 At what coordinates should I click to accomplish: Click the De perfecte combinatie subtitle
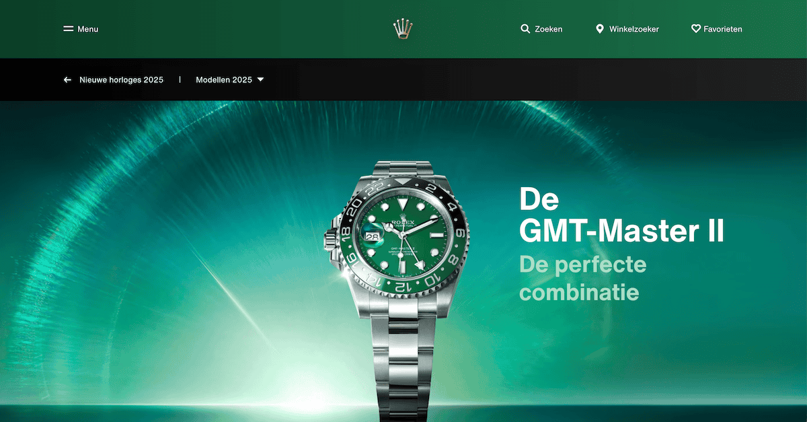582,279
